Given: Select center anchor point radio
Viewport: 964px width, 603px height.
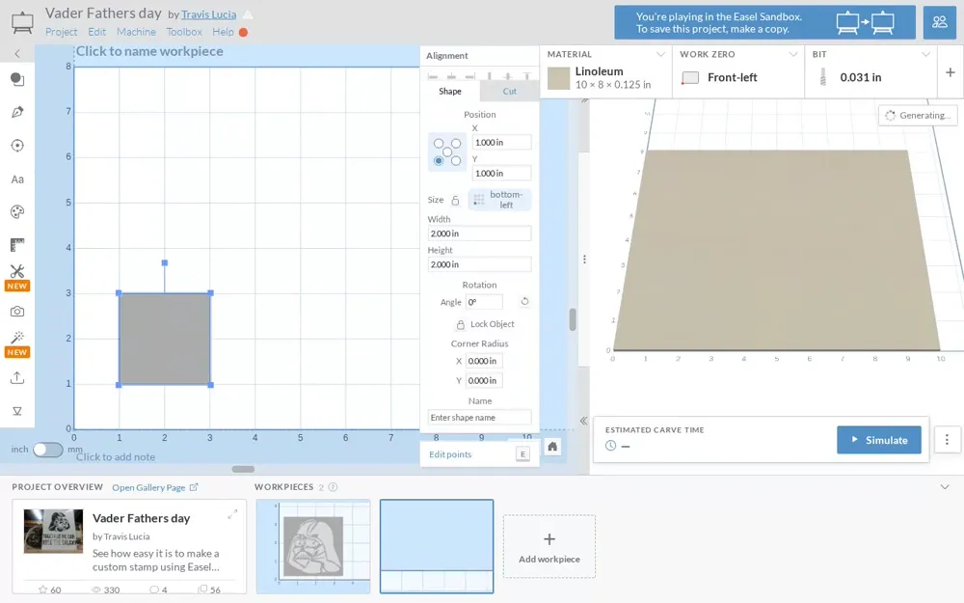Looking at the screenshot, I should [x=447, y=152].
